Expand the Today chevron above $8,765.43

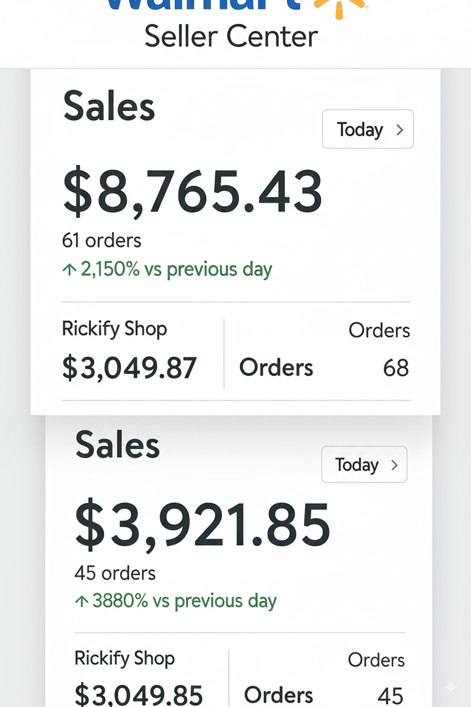pos(400,130)
